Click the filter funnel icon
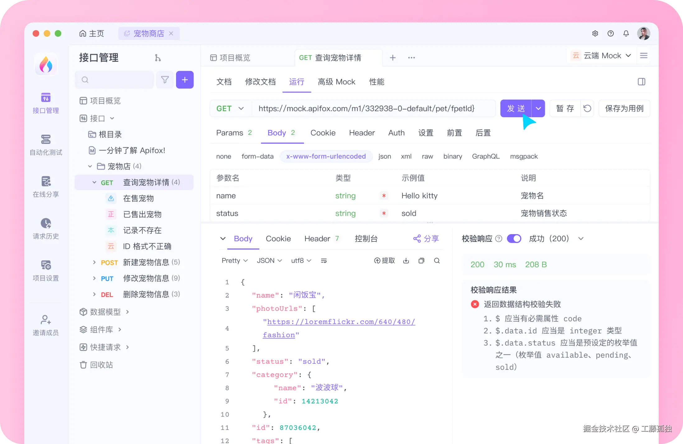 click(165, 80)
